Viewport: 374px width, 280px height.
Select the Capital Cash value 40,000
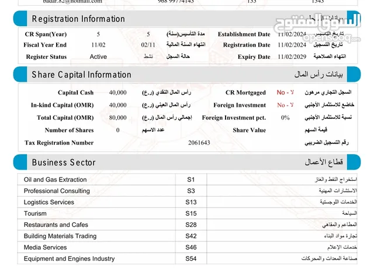coord(118,92)
